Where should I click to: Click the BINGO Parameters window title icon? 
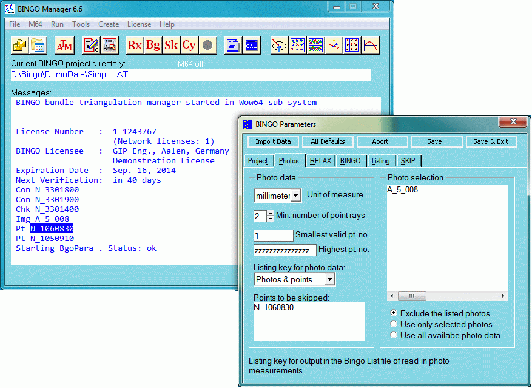[x=247, y=124]
